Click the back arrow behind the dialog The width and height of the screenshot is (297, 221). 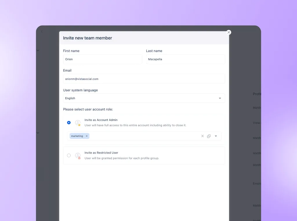pyautogui.click(x=42, y=31)
